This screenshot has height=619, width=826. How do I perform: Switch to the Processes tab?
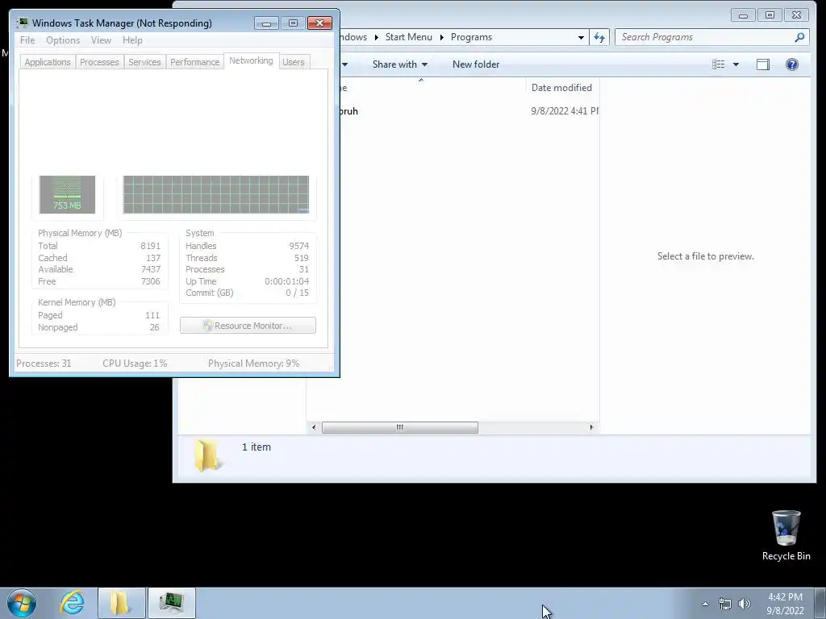[x=99, y=62]
